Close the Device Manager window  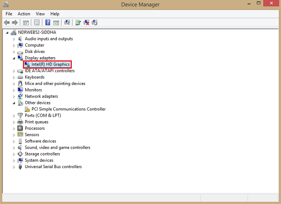point(271,3)
